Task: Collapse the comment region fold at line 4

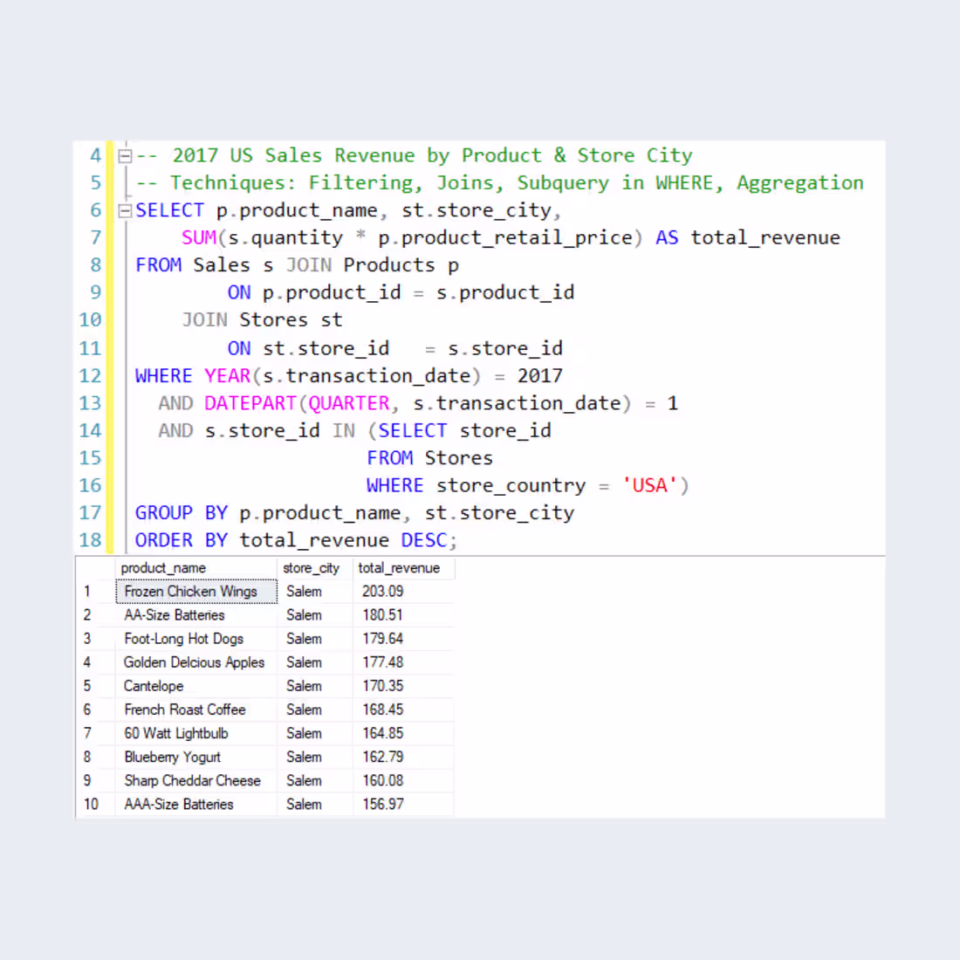Action: pos(124,155)
